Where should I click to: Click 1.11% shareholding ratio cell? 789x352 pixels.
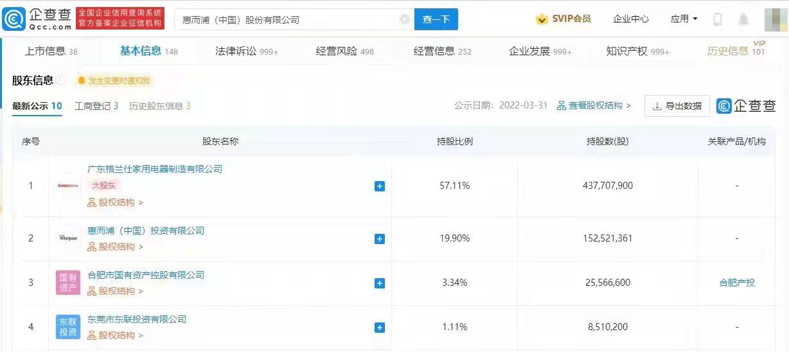coord(455,327)
